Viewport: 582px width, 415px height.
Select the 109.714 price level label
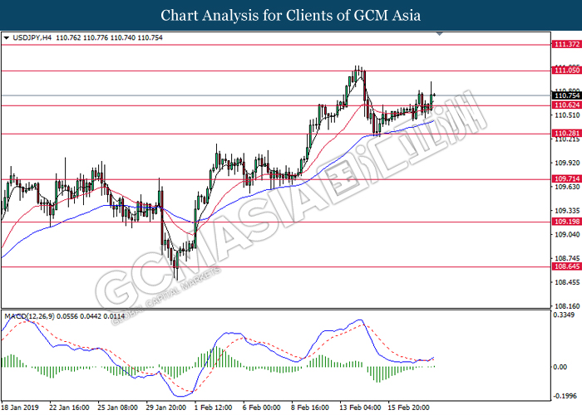coord(566,179)
